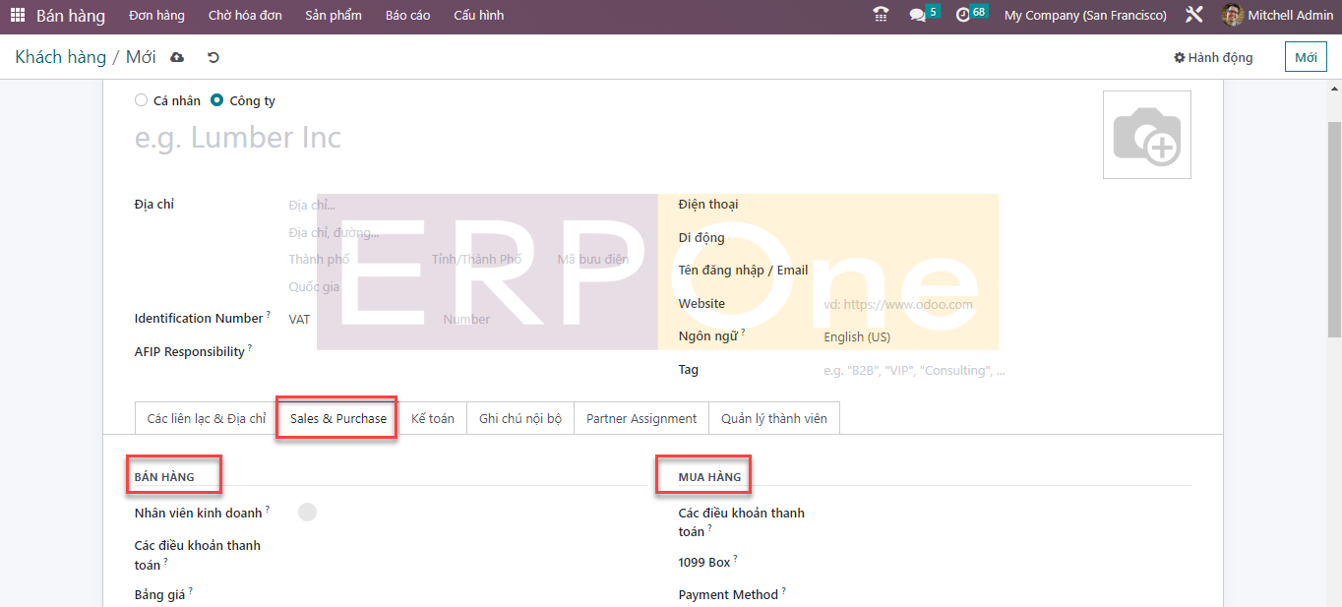This screenshot has height=607, width=1342.
Task: Go back via Khách hàng breadcrumb
Action: pos(60,57)
